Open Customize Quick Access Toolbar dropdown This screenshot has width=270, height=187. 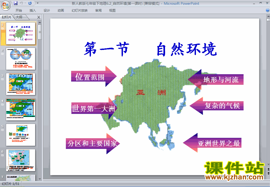coord(38,3)
